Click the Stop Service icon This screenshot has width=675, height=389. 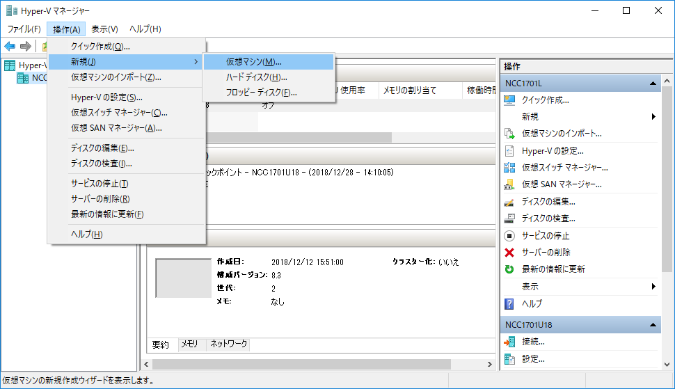point(509,235)
